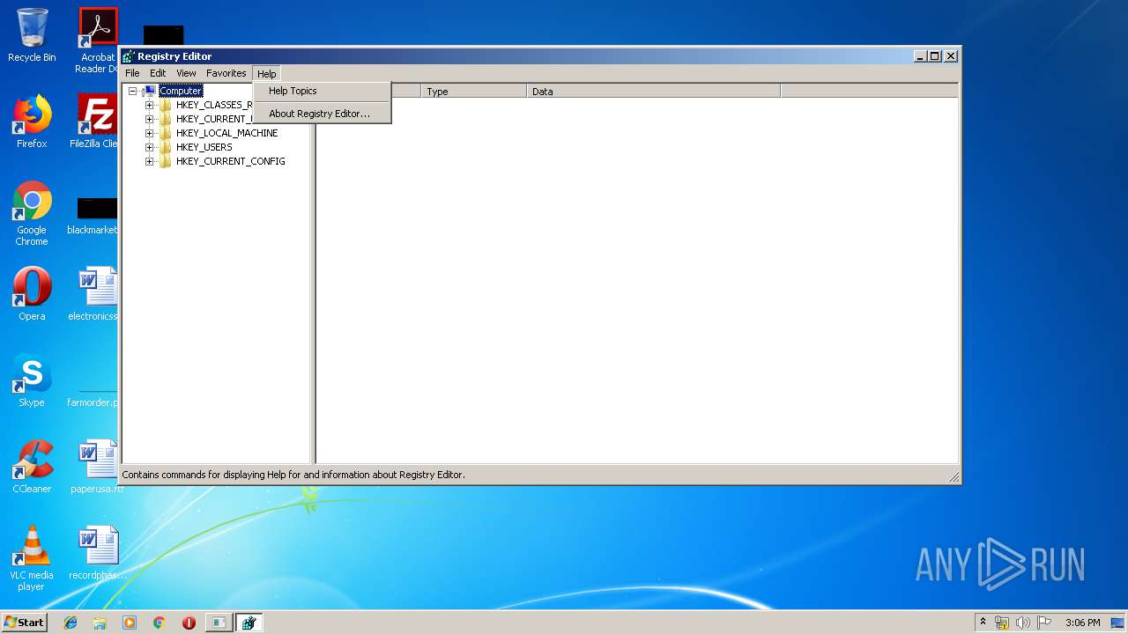
Task: Maximize the Registry Editor window
Action: tap(935, 56)
